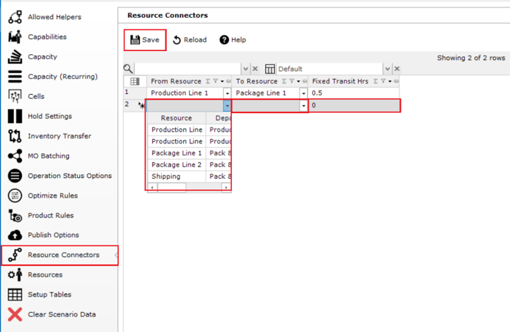
Task: Clear the search box with X button
Action: pyautogui.click(x=255, y=69)
